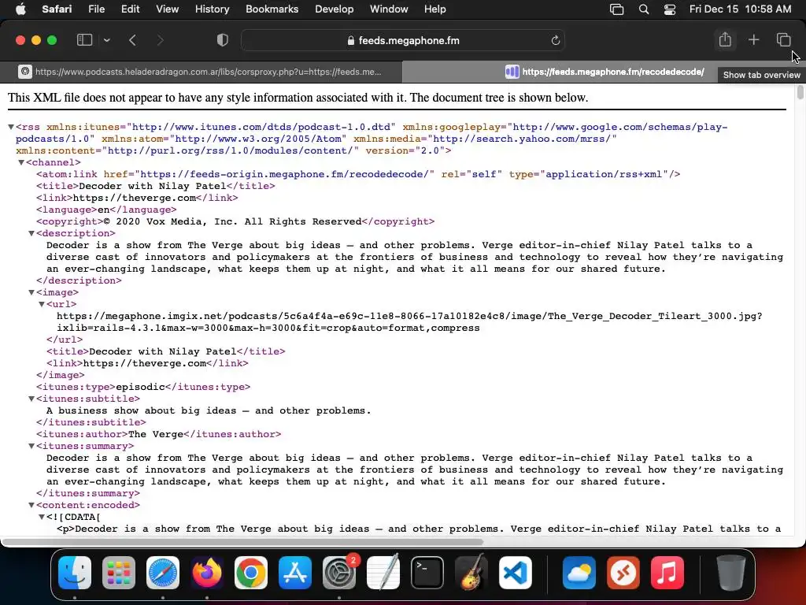Go back to previous page
This screenshot has width=806, height=605.
132,40
